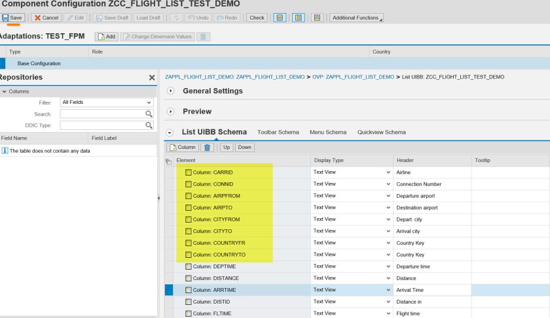Collapse the Columns section

click(x=5, y=91)
